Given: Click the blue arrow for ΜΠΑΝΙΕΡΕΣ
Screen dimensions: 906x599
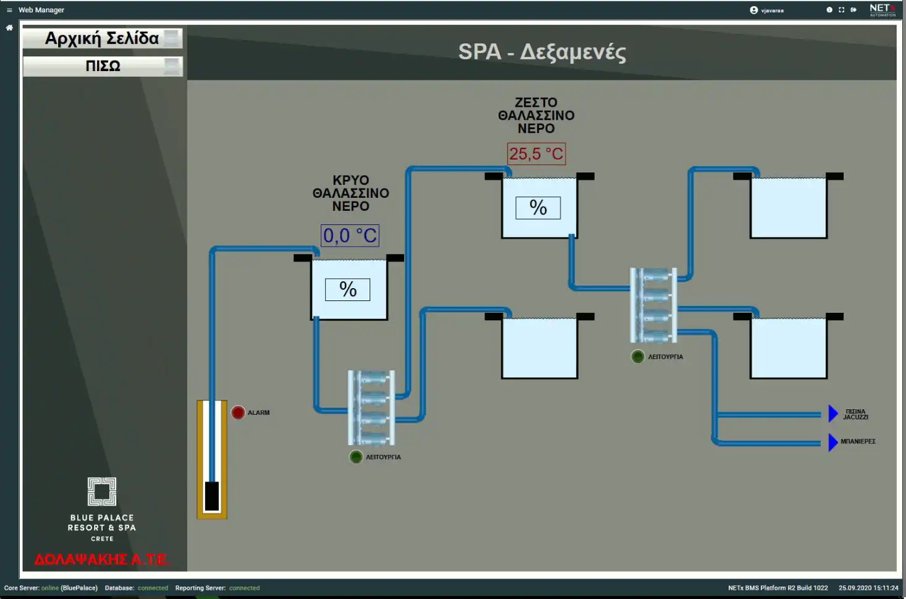Looking at the screenshot, I should coord(832,442).
